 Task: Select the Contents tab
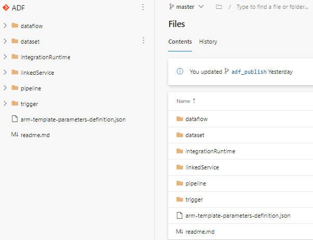point(180,42)
